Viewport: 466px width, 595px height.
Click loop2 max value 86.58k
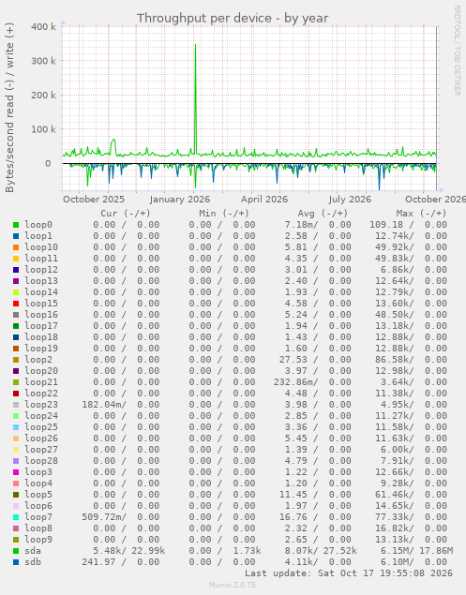pyautogui.click(x=395, y=360)
